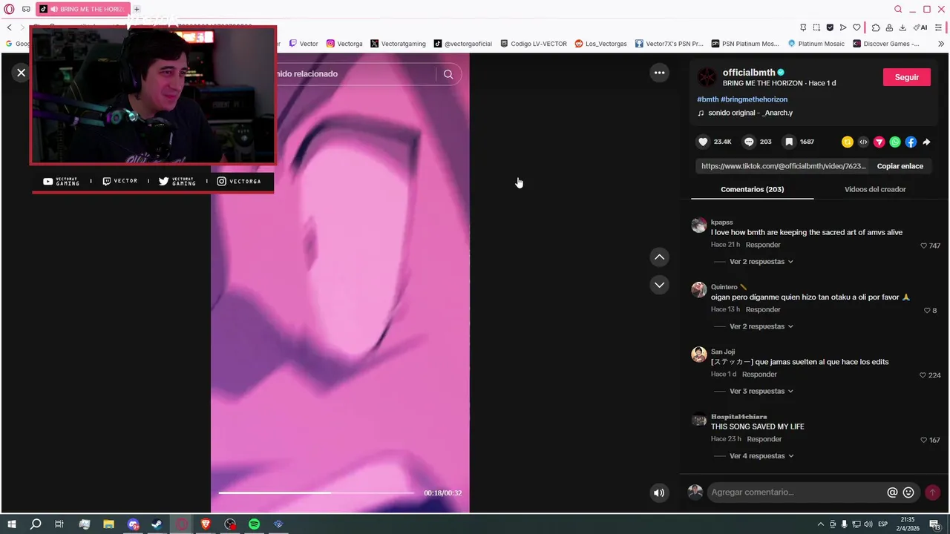Screen dimensions: 950x534
Task: Open a new browser tab with plus
Action: tap(137, 9)
